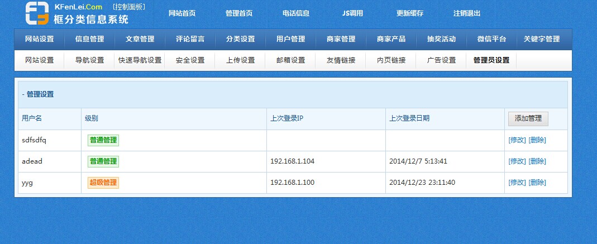The height and width of the screenshot is (244, 597).
Task: Delete the adead admin via 删除
Action: tap(537, 161)
